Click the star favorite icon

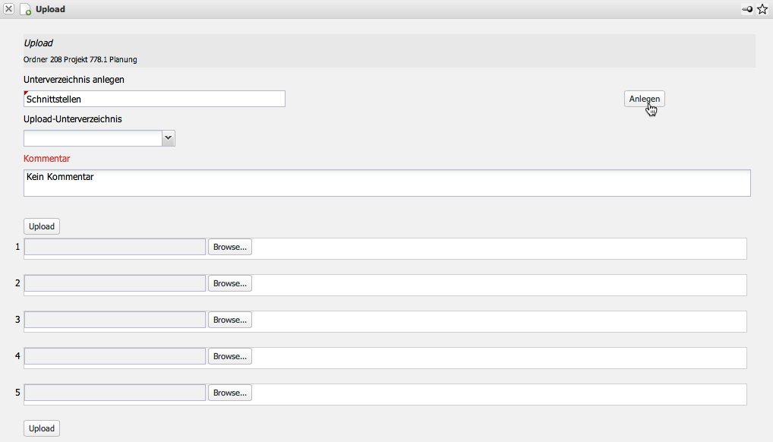tap(762, 9)
